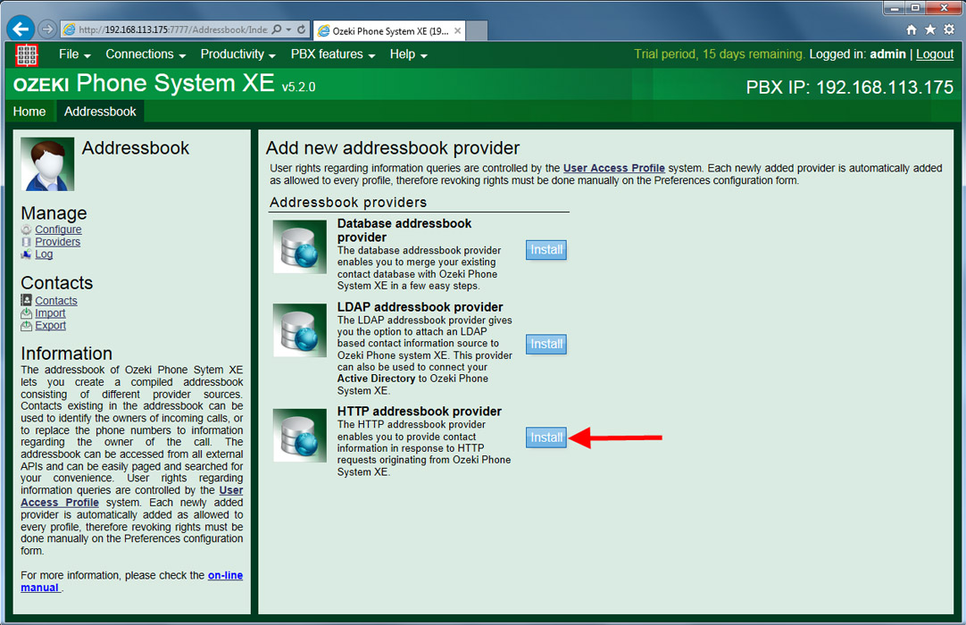Screen dimensions: 966x625
Task: Click the Database addressbook provider icon
Action: click(x=299, y=246)
